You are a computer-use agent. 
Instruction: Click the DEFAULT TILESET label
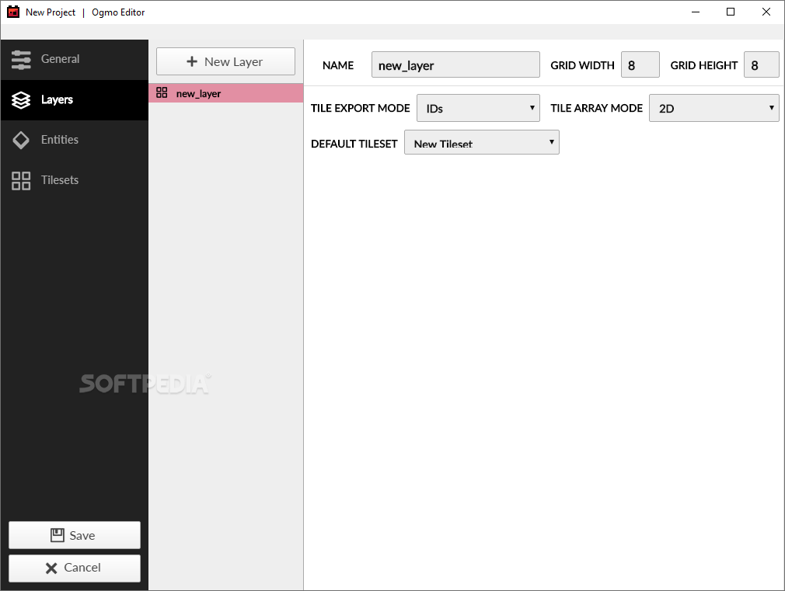point(354,144)
